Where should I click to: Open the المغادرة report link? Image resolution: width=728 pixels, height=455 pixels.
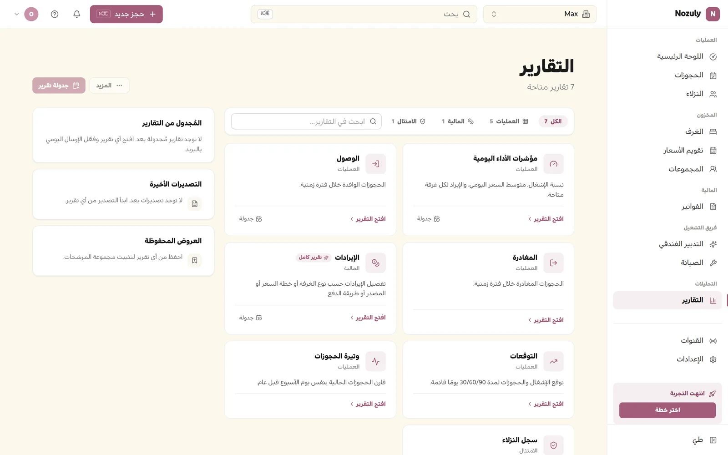point(546,320)
